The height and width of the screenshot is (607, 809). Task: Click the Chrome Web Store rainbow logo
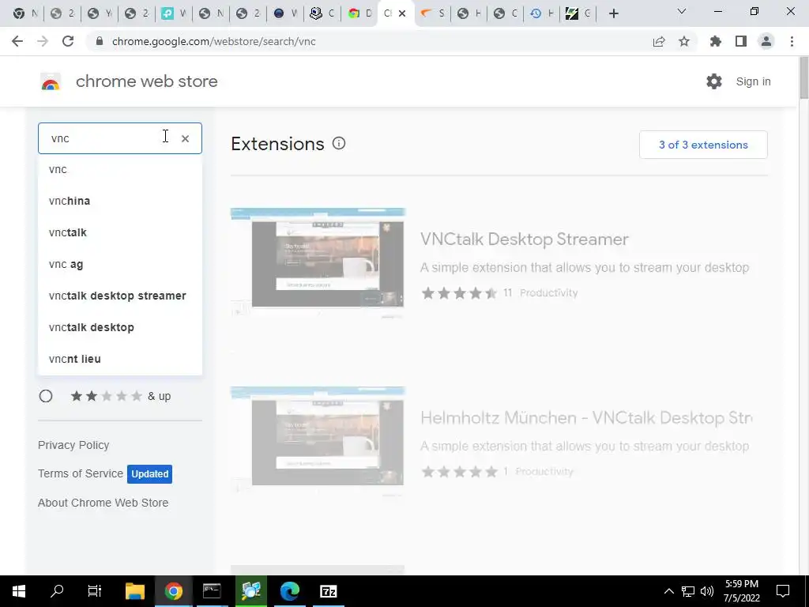(51, 81)
